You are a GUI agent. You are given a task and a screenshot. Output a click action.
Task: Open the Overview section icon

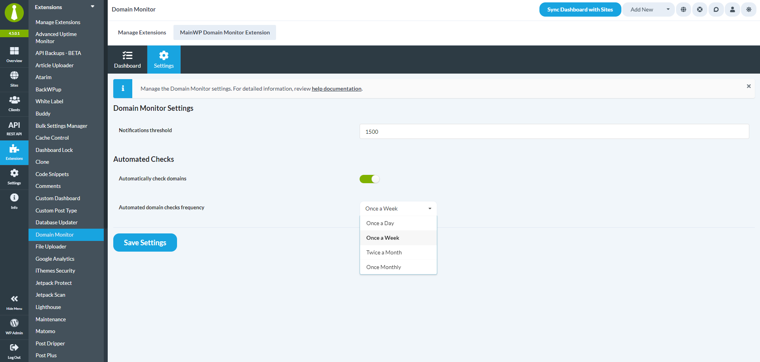[14, 51]
